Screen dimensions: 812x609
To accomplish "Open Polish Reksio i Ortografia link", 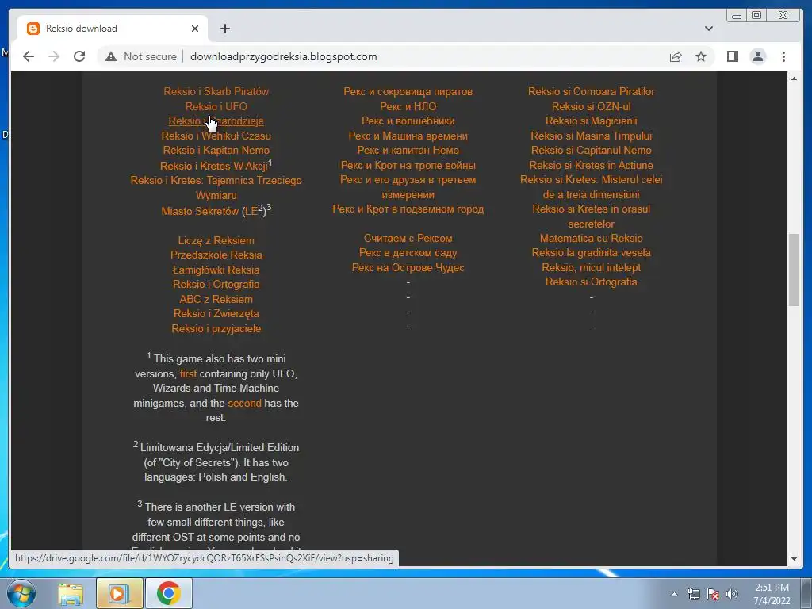I will pyautogui.click(x=216, y=285).
